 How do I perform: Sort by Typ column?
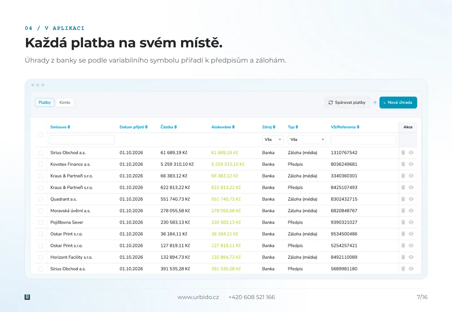[x=293, y=127]
